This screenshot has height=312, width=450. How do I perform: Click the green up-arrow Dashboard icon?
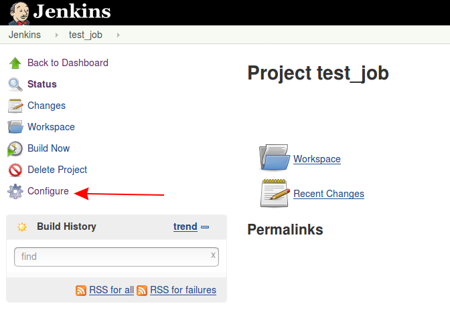point(15,63)
